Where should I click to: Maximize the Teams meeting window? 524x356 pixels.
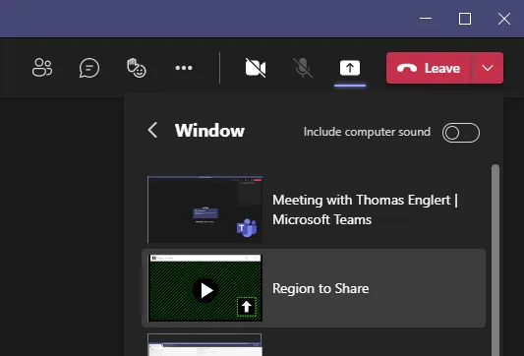(465, 19)
